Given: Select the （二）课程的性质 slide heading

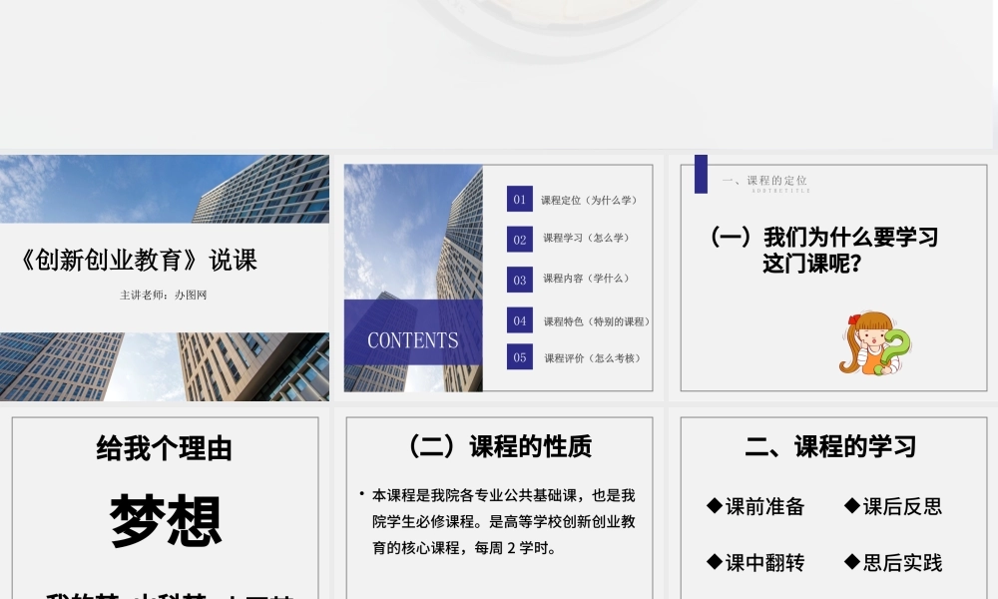Looking at the screenshot, I should click(x=499, y=447).
